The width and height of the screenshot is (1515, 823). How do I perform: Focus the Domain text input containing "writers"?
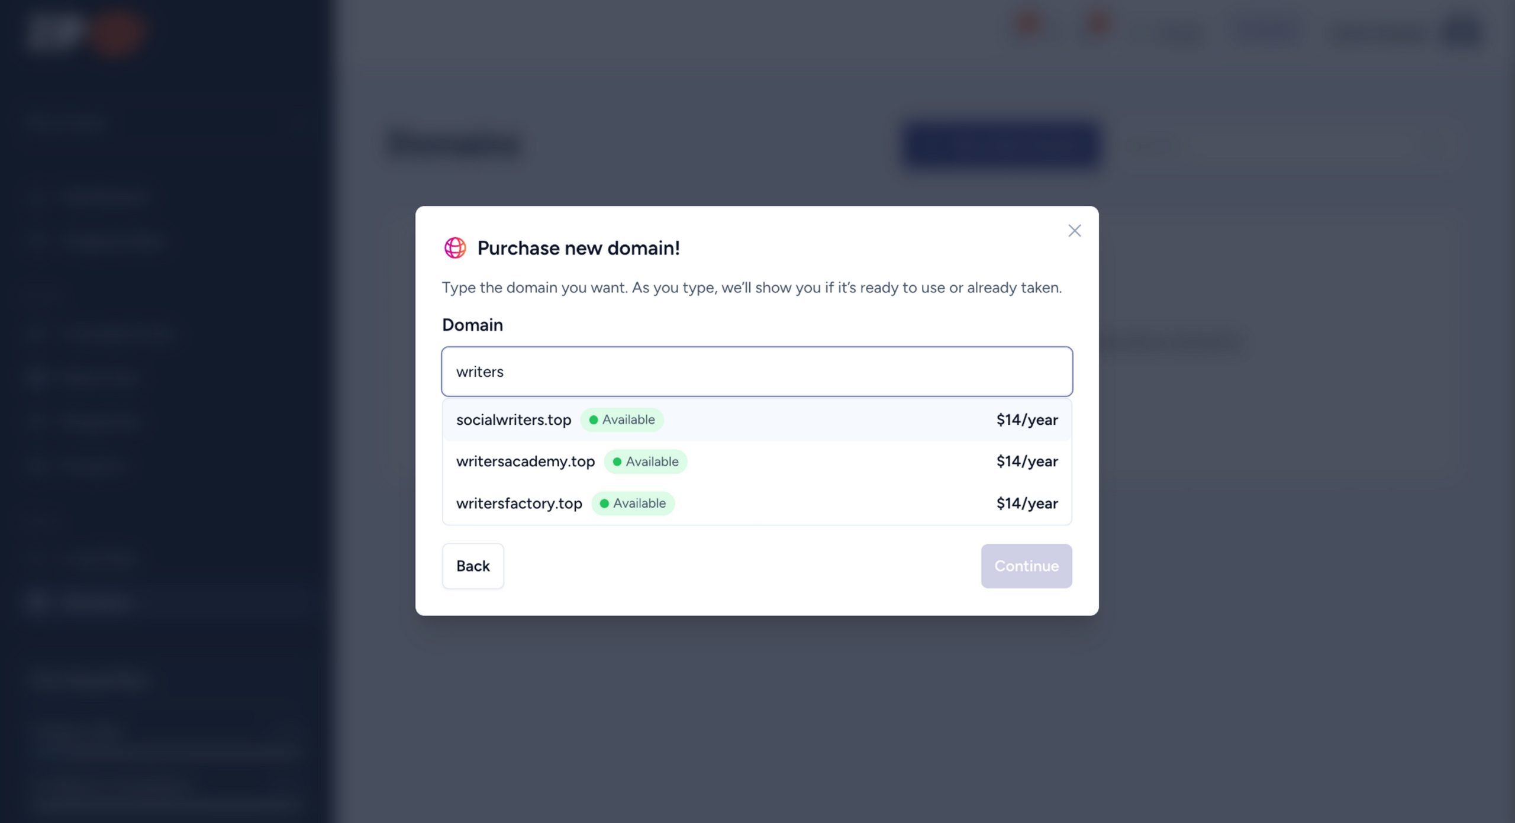756,372
